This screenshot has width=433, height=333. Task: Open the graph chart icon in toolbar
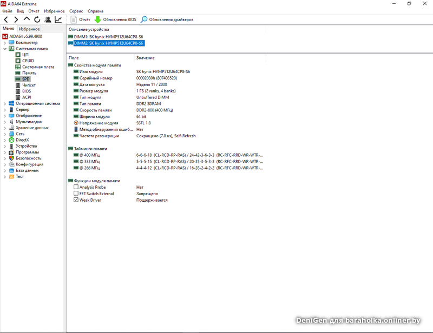[58, 19]
